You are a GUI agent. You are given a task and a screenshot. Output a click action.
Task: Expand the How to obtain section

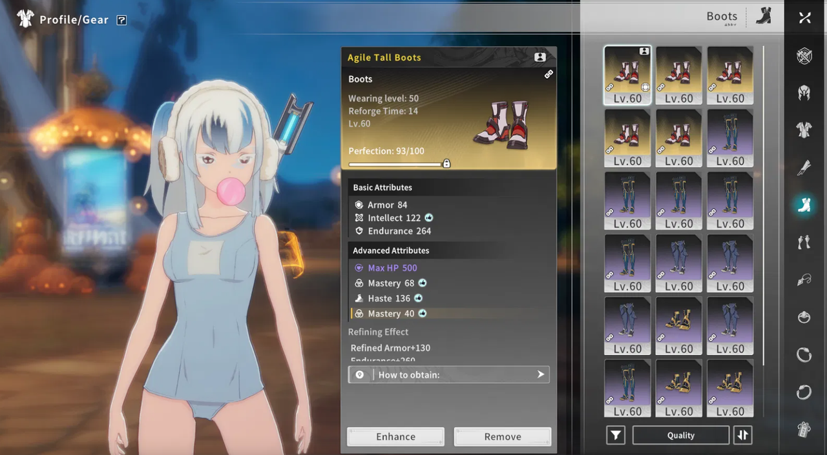click(448, 375)
